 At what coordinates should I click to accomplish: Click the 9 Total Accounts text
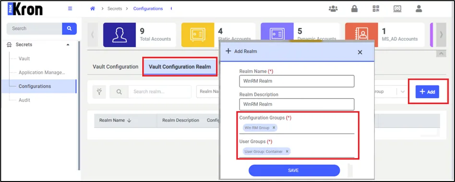[x=155, y=34]
